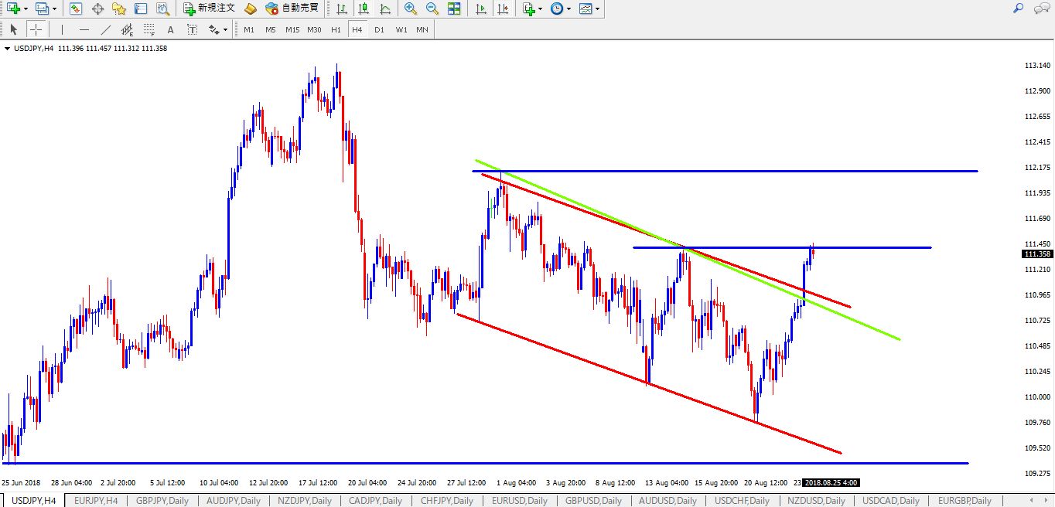The height and width of the screenshot is (507, 1055).
Task: Open the Data Window crosshair icon
Action: (97, 9)
